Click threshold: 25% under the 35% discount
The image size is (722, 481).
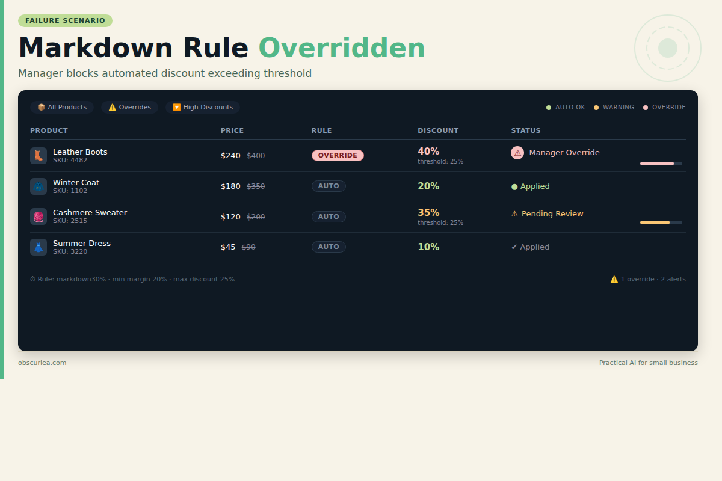440,222
